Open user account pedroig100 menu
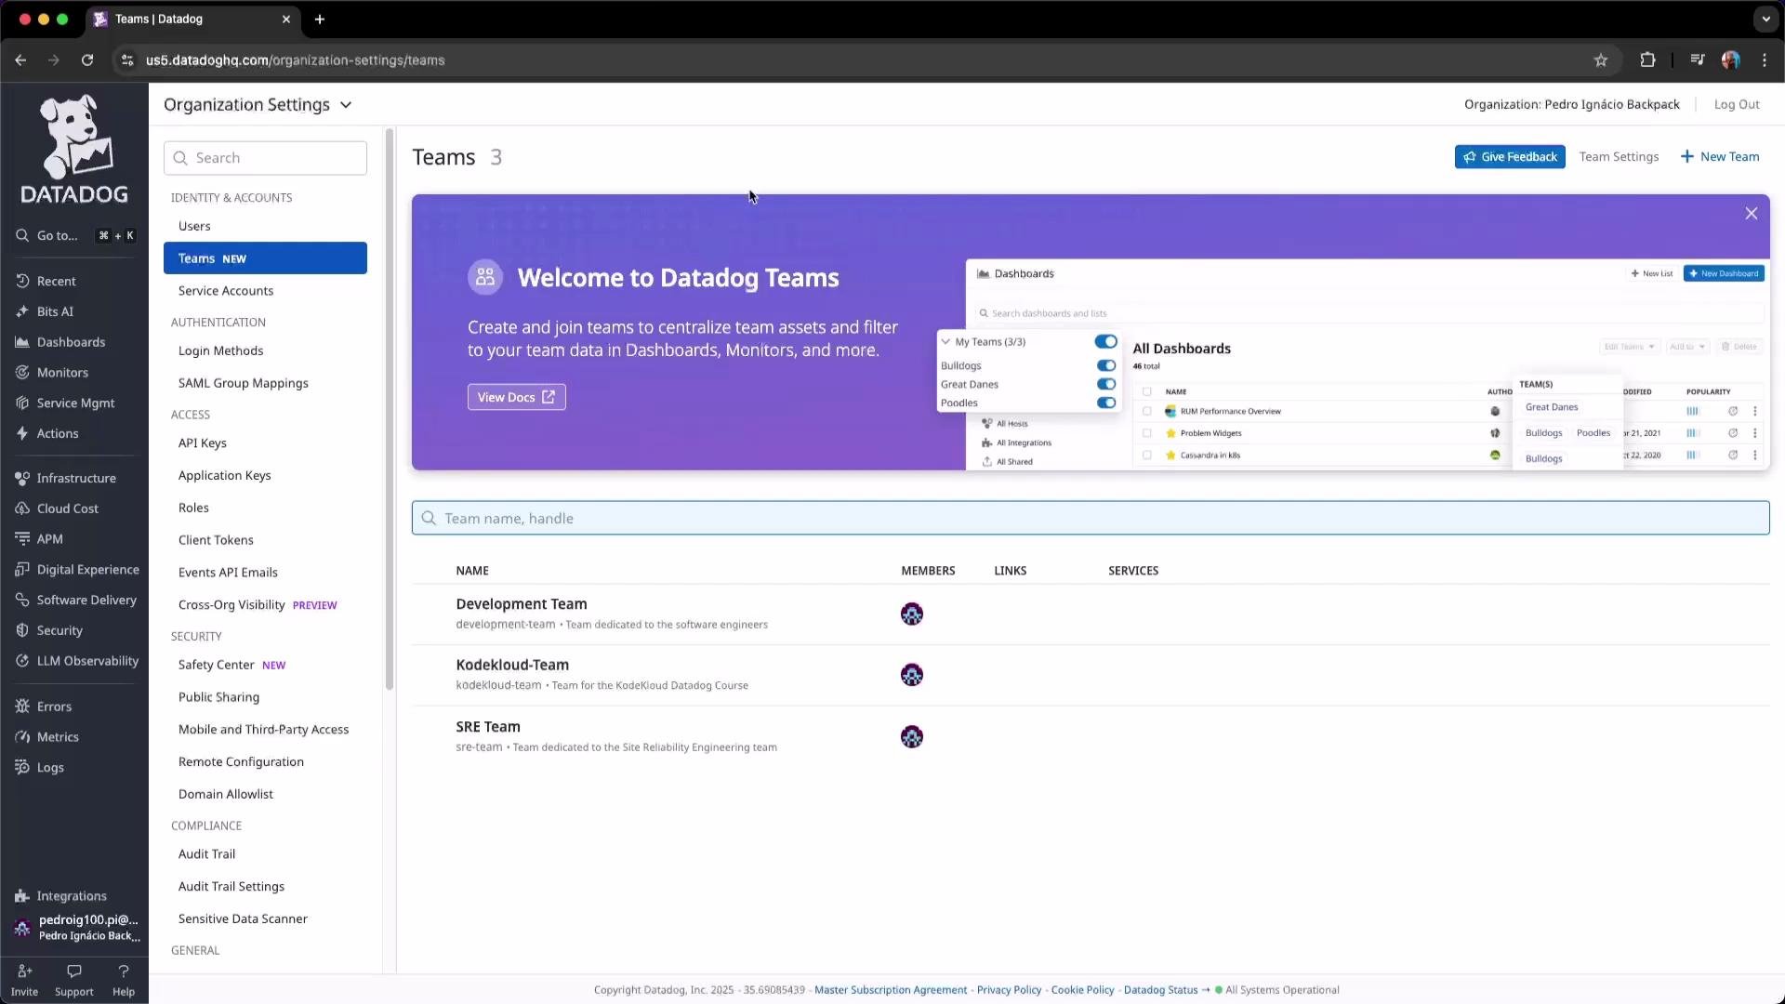Image resolution: width=1785 pixels, height=1004 pixels. pos(76,928)
